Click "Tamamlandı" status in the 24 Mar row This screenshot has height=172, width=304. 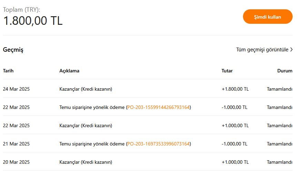coord(280,89)
